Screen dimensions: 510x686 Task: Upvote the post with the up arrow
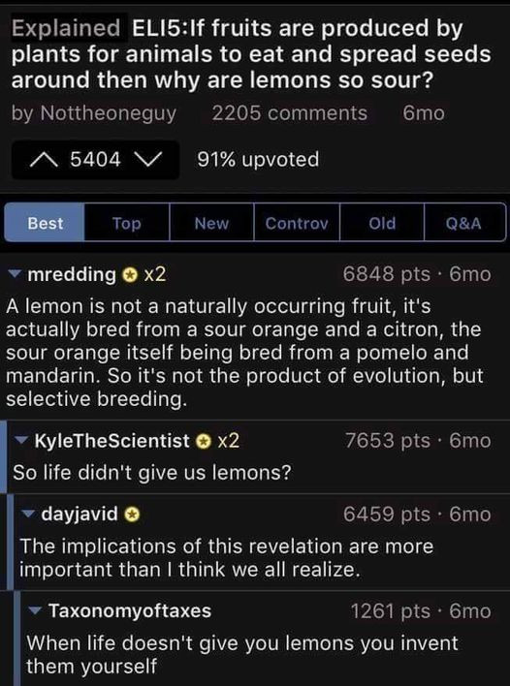point(45,160)
